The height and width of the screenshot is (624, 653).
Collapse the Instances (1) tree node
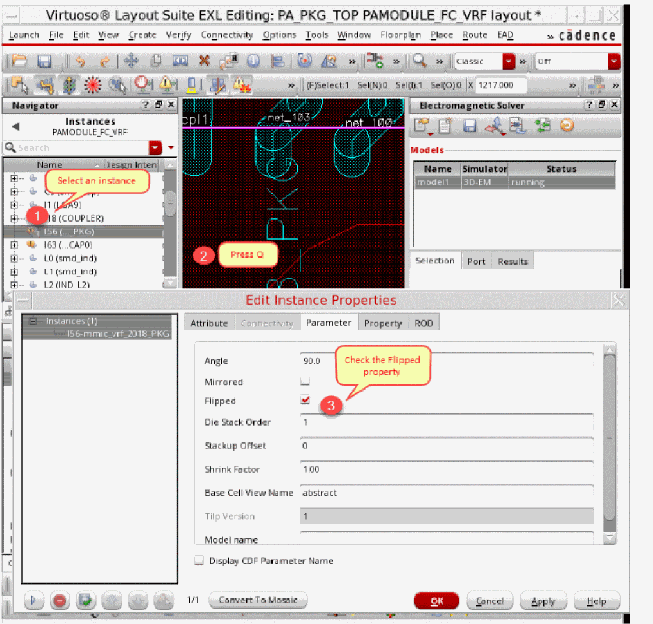[33, 321]
